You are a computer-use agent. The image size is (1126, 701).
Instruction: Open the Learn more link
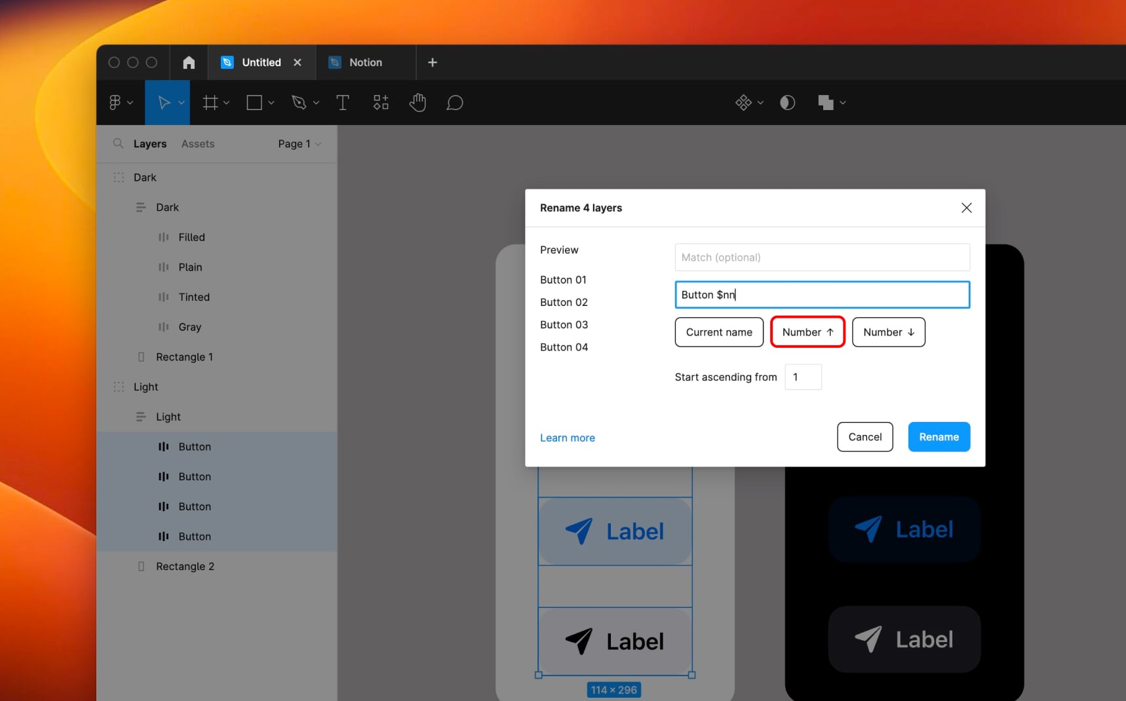pos(568,438)
